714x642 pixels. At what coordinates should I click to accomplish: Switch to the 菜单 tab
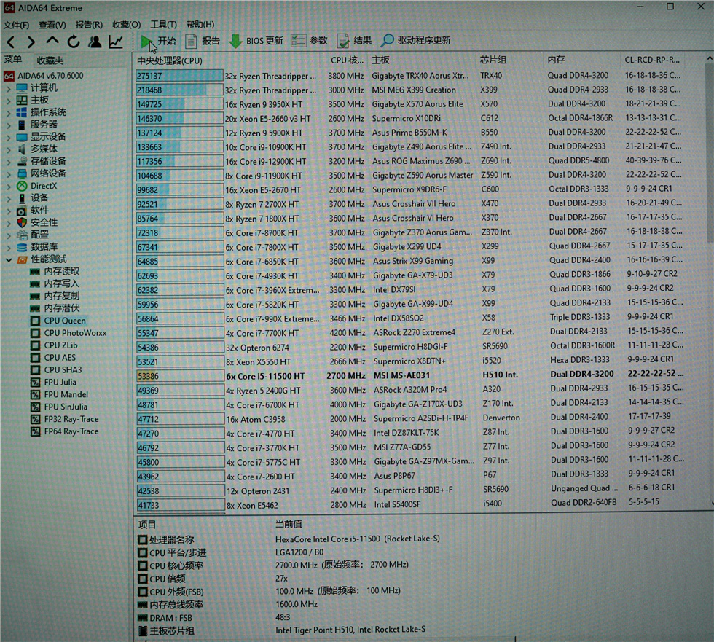tap(13, 60)
